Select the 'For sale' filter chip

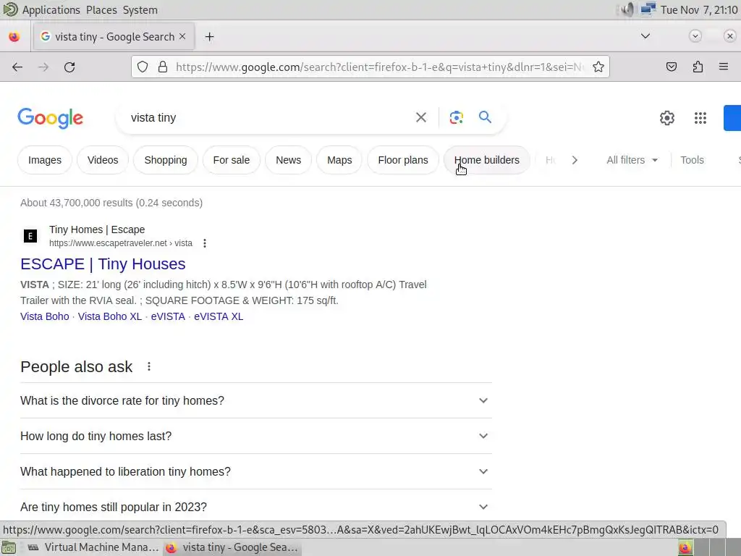click(231, 160)
